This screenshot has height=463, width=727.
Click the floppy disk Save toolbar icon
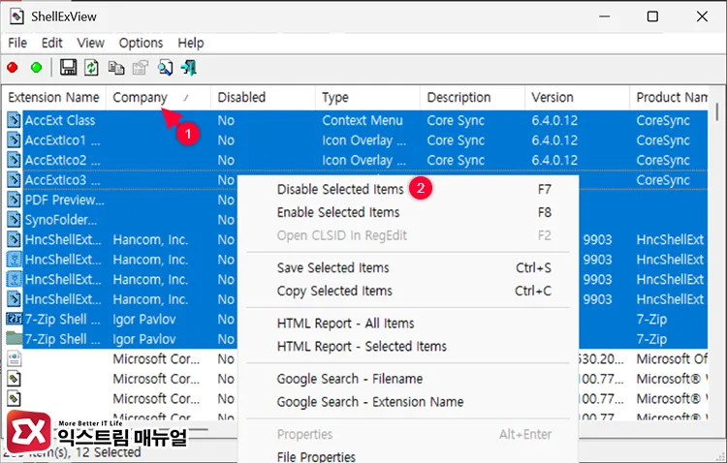pos(68,68)
